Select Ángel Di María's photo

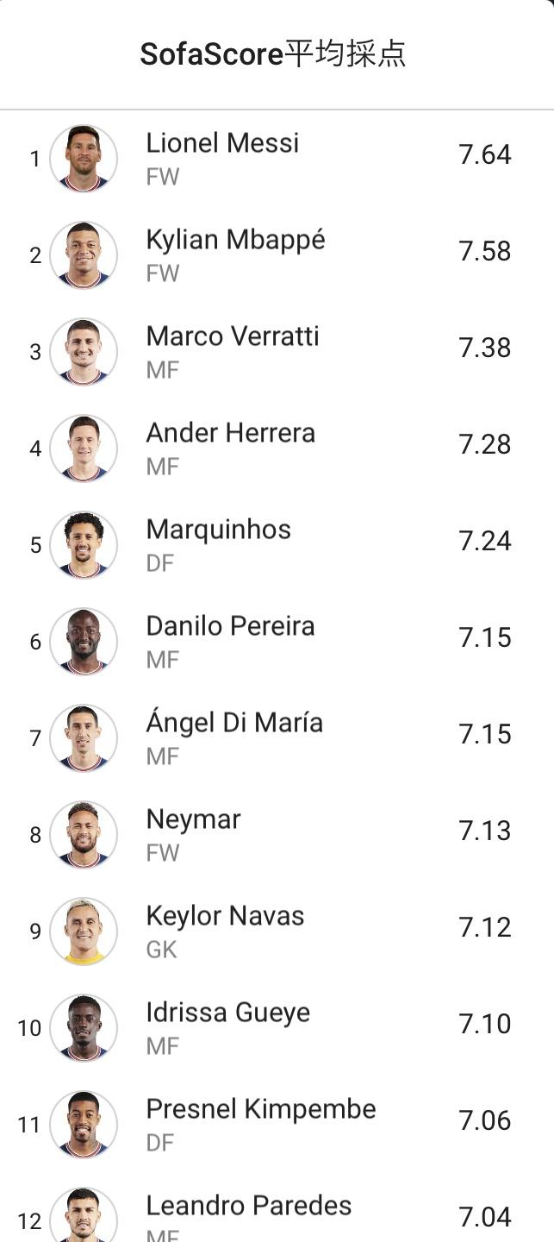point(84,737)
